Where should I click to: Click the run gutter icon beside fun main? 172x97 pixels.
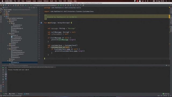point(41,23)
